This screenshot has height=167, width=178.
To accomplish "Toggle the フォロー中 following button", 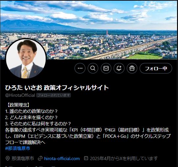I will point(156,68).
